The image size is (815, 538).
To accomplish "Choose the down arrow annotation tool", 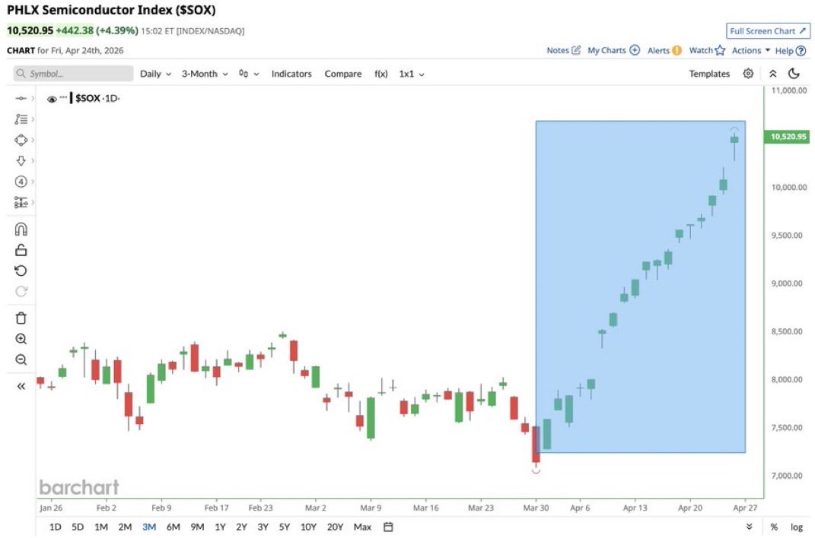I will click(x=21, y=161).
